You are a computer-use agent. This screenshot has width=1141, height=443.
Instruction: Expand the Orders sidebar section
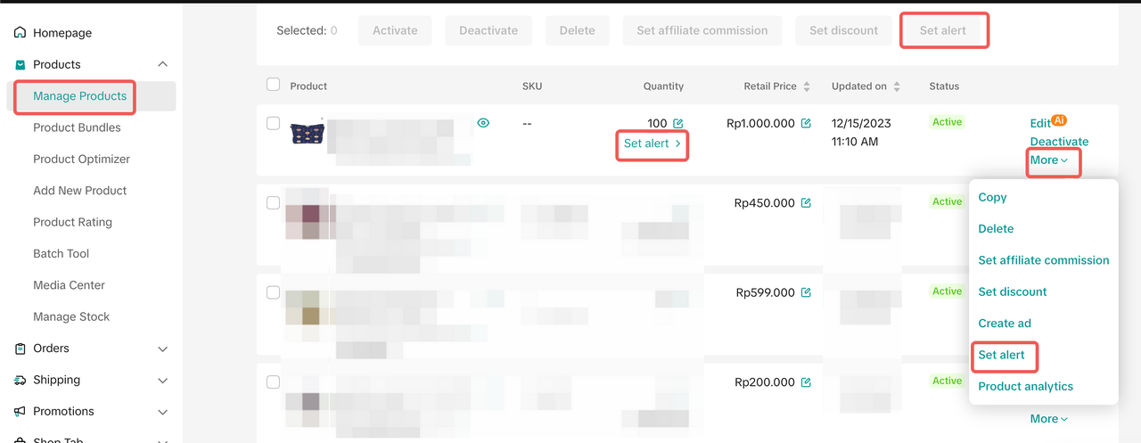tap(162, 349)
